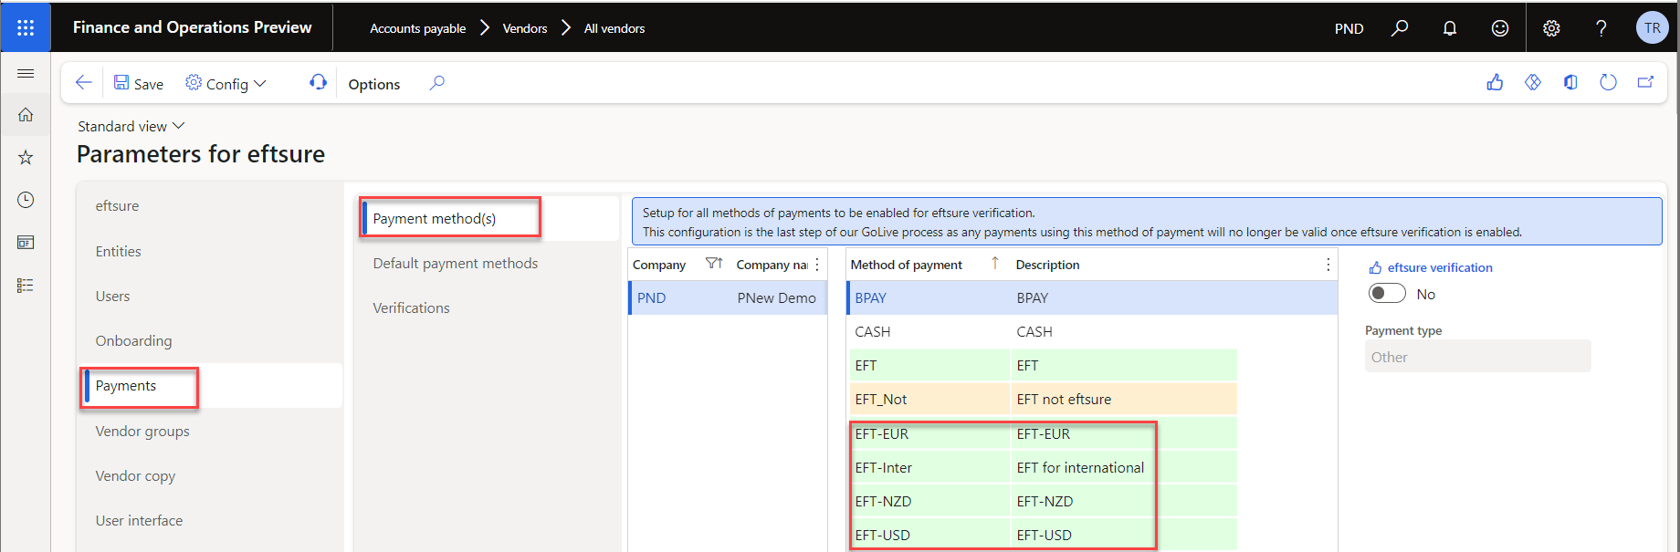This screenshot has width=1680, height=552.
Task: Refresh the page with the circular arrow
Action: (x=1608, y=83)
